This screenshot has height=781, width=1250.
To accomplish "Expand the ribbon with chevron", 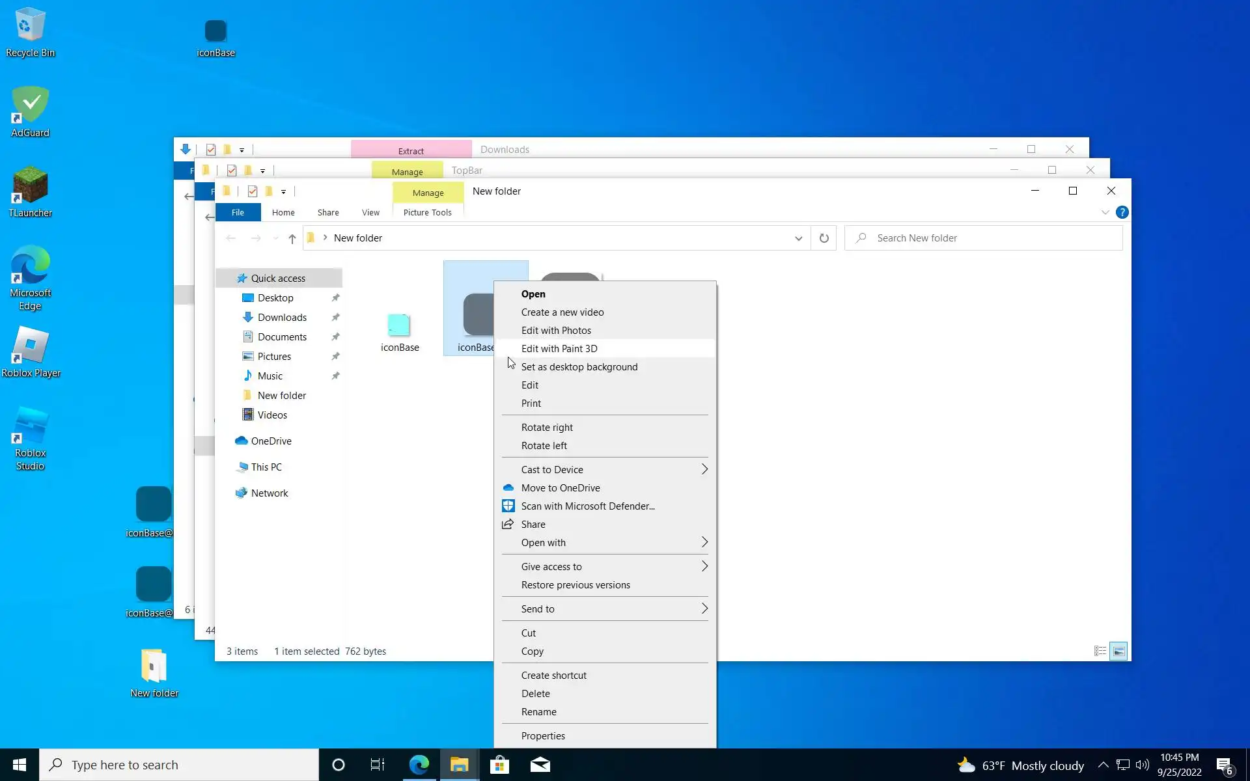I will [1105, 212].
